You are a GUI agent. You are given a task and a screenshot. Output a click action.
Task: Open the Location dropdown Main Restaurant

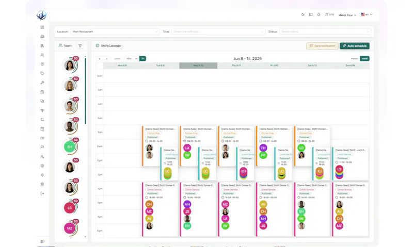(x=115, y=31)
